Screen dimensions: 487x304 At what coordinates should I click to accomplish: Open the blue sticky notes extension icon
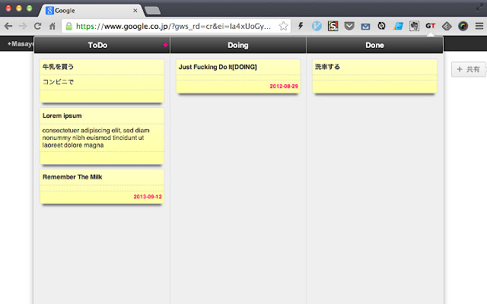point(398,26)
